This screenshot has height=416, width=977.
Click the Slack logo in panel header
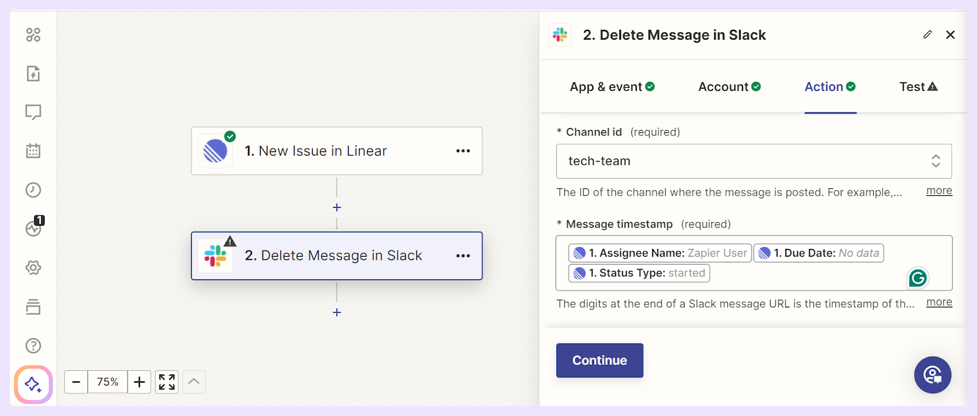tap(560, 35)
